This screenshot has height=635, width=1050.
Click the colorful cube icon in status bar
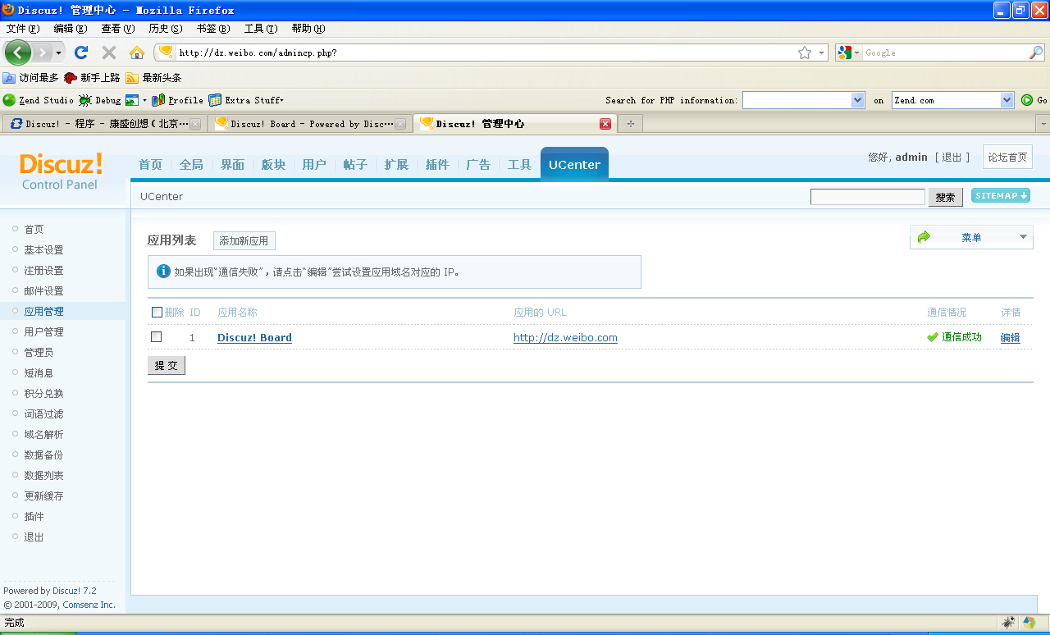click(x=1029, y=623)
